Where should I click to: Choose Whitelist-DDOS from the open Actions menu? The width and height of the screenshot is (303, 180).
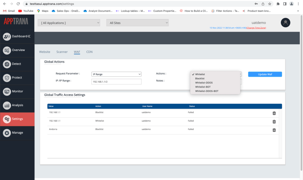(x=204, y=83)
